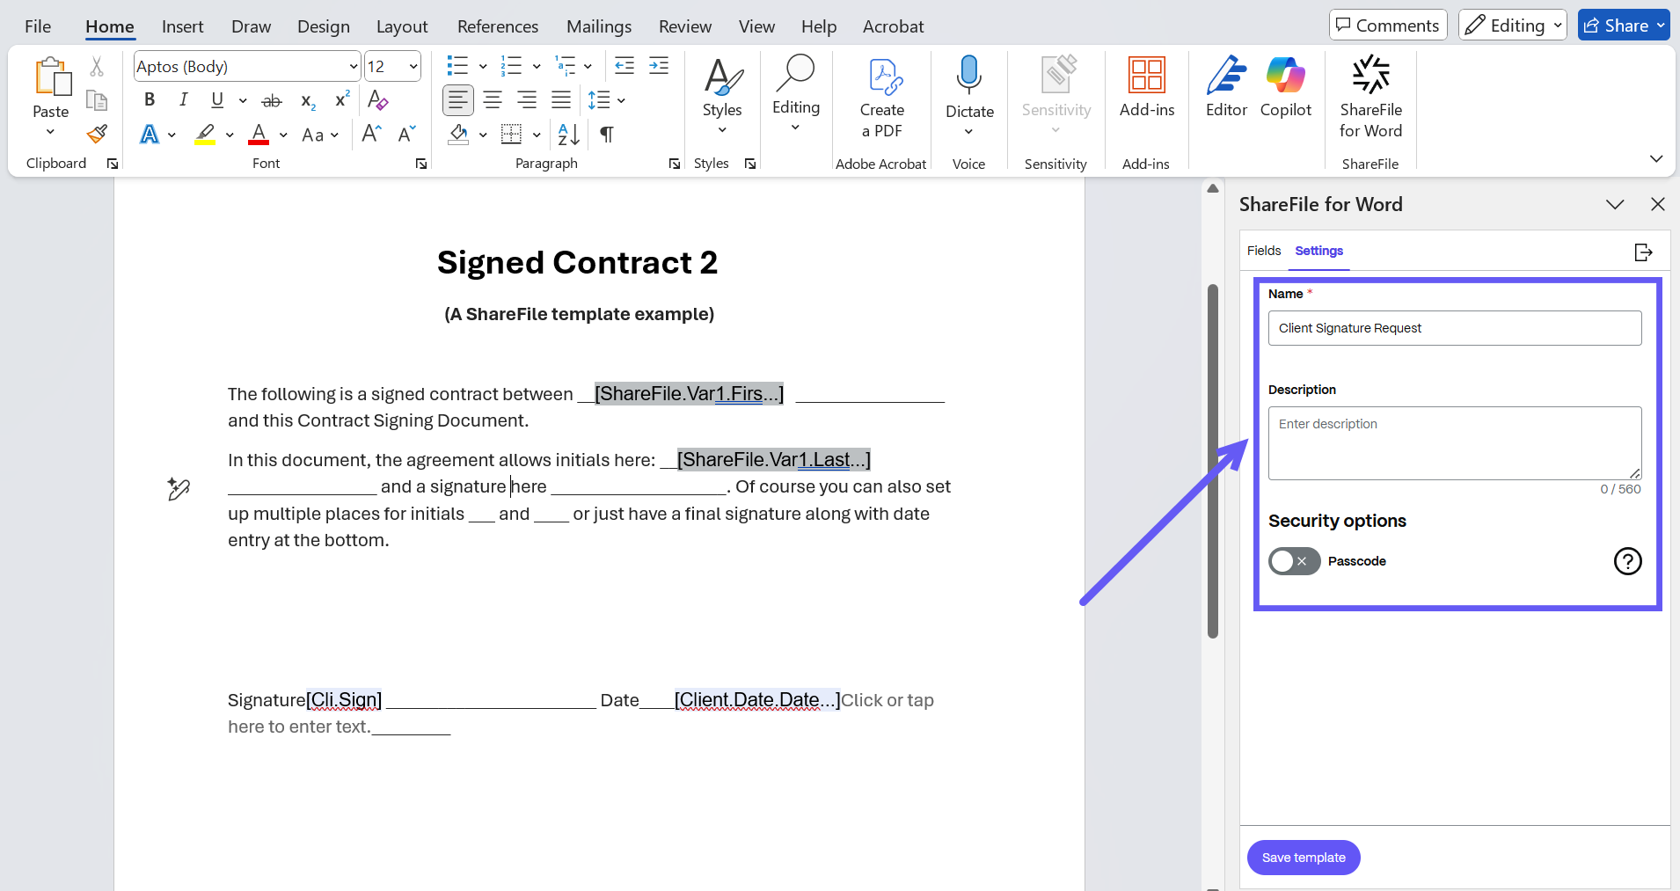Toggle Italic formatting

183,100
